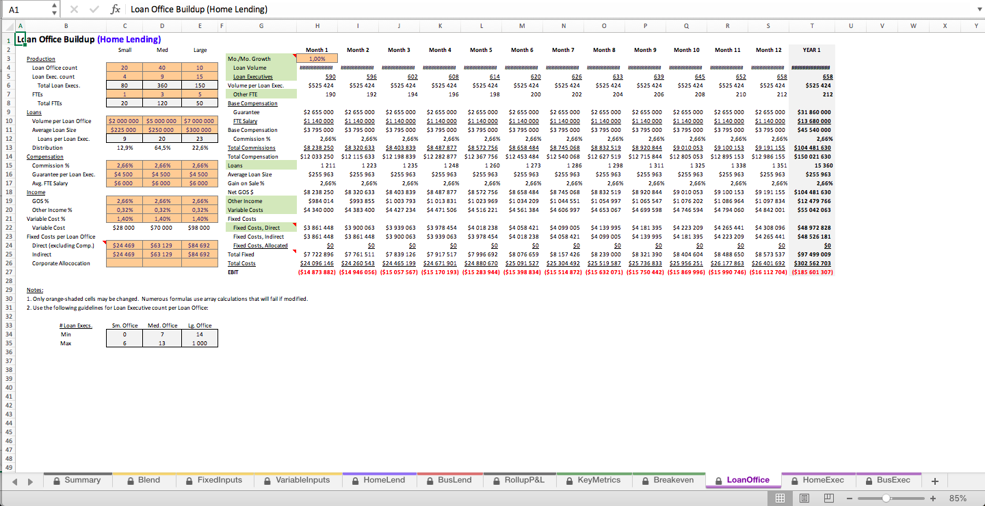Open the RollupP&L sheet tab

(x=519, y=480)
